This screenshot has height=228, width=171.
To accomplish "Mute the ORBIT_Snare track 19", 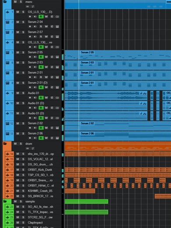I will tap(18, 180).
